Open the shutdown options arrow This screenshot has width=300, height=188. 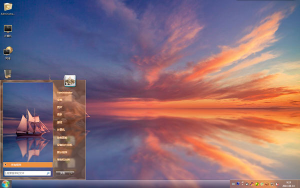pos(72,173)
